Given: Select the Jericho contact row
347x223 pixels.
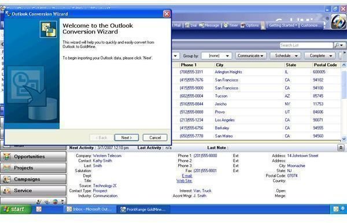Looking at the screenshot, I should point(257,104).
